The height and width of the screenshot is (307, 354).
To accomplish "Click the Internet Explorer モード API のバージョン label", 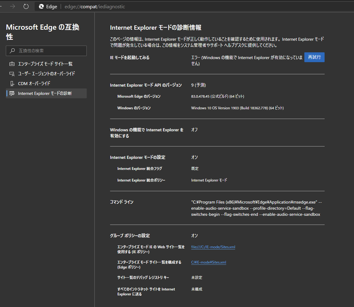I will 146,85.
